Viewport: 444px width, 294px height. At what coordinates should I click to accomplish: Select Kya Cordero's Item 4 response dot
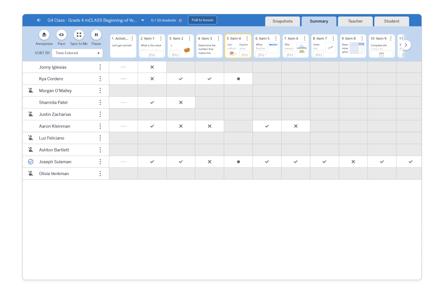(x=238, y=79)
